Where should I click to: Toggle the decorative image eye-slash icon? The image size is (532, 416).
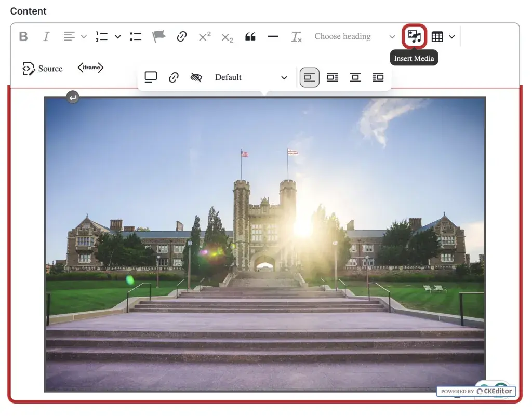pyautogui.click(x=196, y=77)
